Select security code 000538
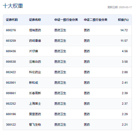This screenshot has width=135, height=134. (11, 62)
